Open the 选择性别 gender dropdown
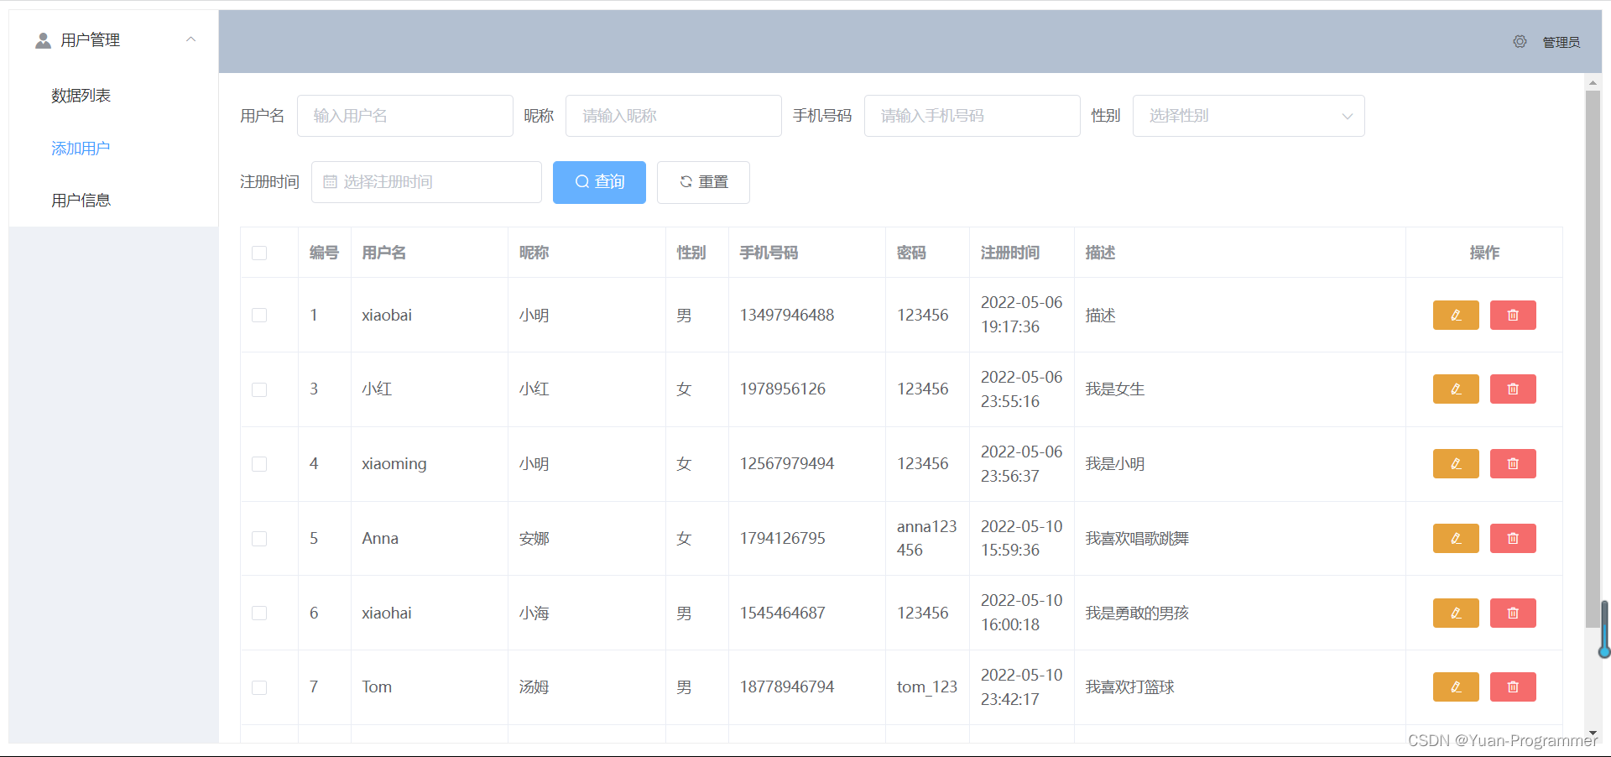Image resolution: width=1611 pixels, height=757 pixels. point(1249,116)
